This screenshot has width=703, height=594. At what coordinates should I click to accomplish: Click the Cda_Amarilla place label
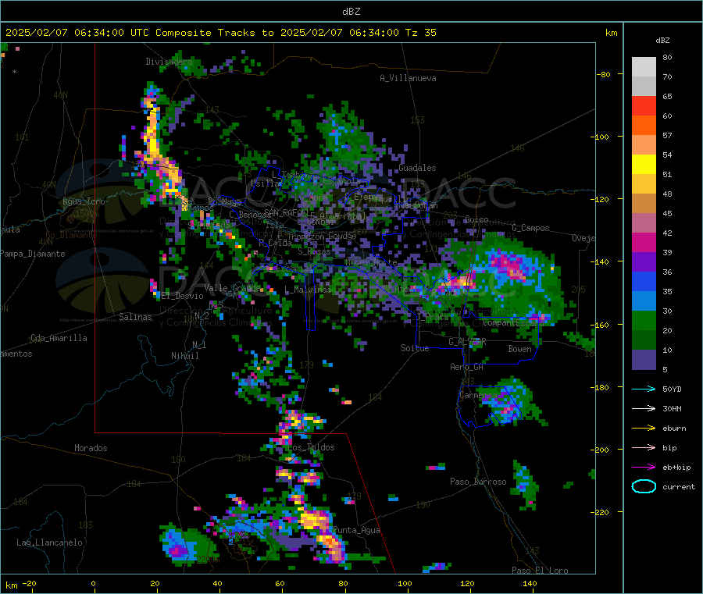(x=59, y=338)
